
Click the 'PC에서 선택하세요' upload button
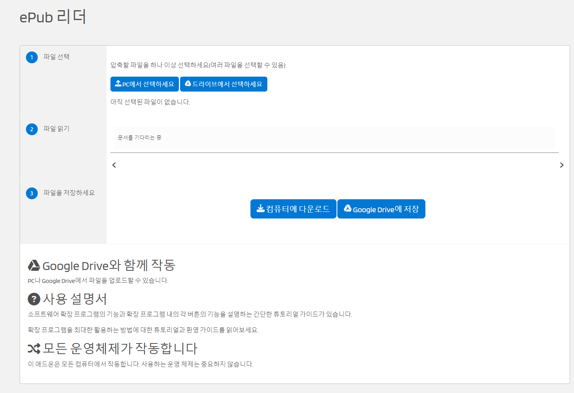(x=145, y=84)
